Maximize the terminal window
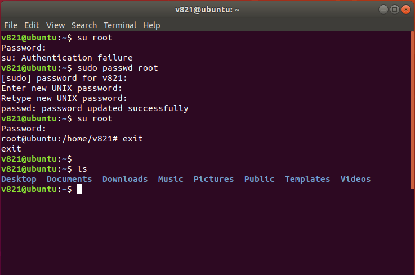 point(394,10)
